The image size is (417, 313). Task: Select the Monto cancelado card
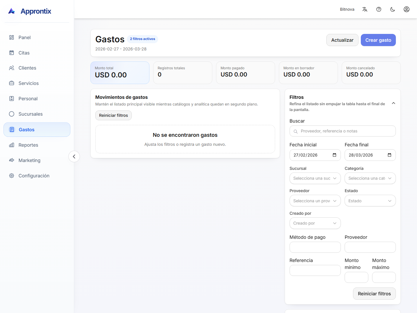point(371,73)
